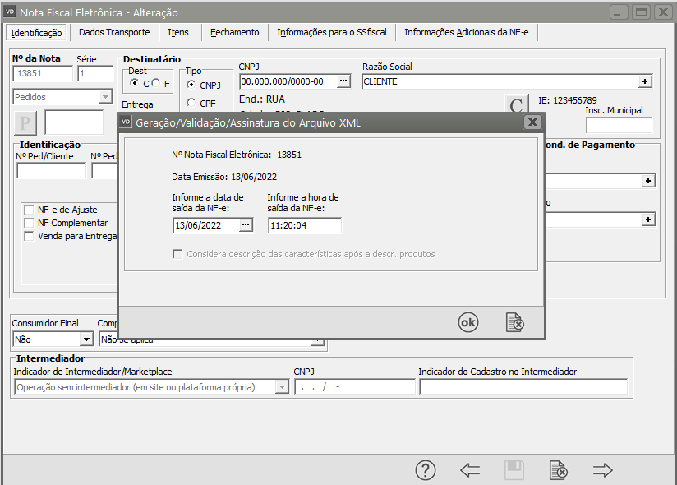Click the OK button in XML dialog

pos(467,323)
